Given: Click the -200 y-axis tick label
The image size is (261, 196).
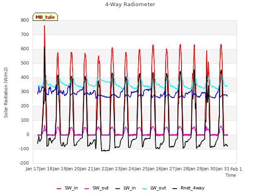Looking at the screenshot, I should click(x=24, y=163).
